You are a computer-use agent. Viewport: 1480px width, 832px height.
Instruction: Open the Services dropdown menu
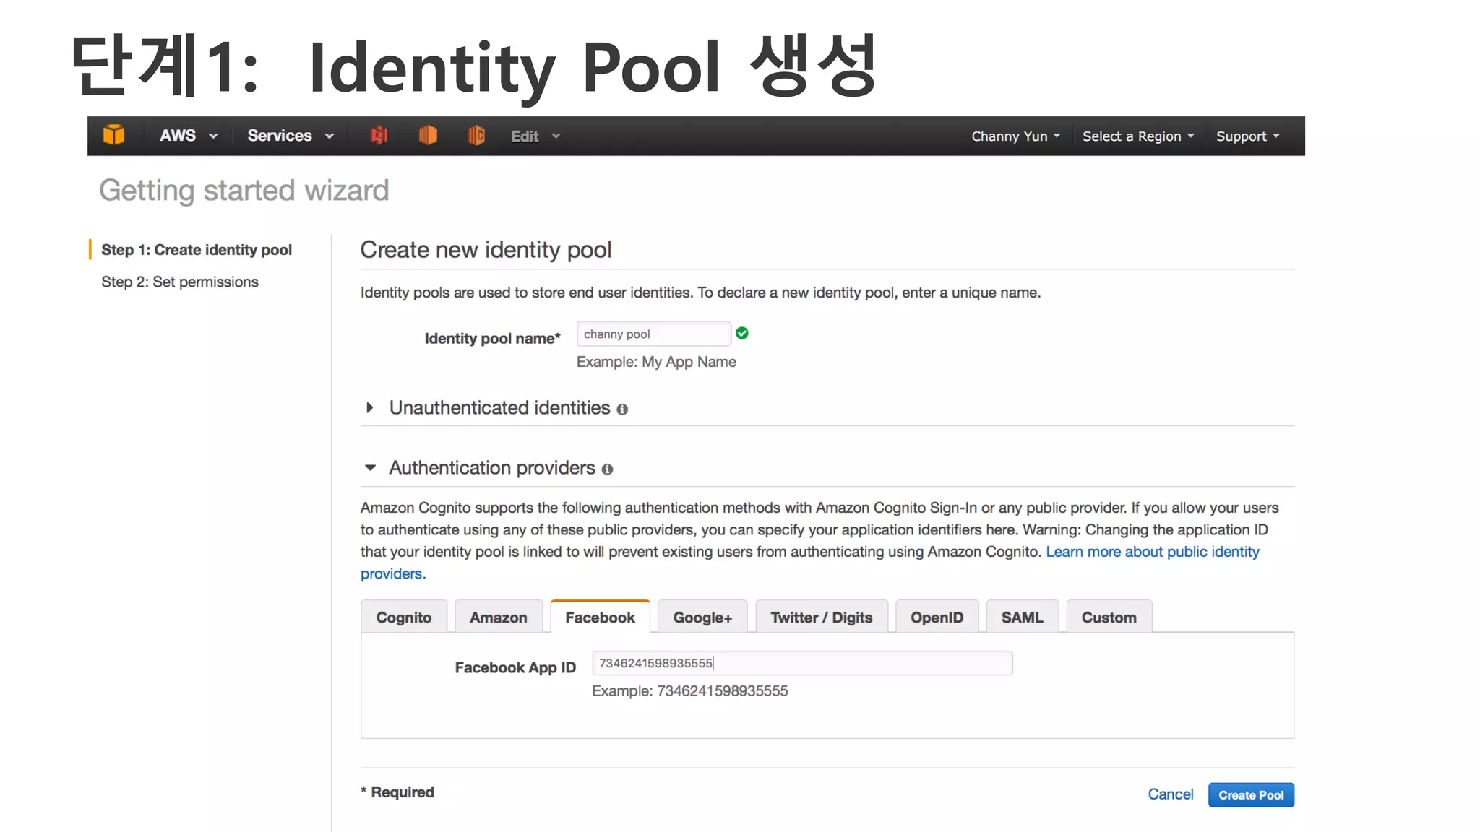pyautogui.click(x=291, y=136)
